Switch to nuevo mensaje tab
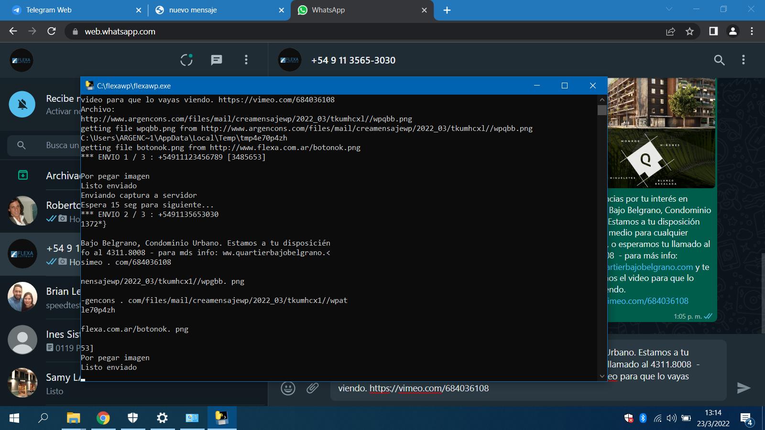The width and height of the screenshot is (765, 430). [x=218, y=10]
